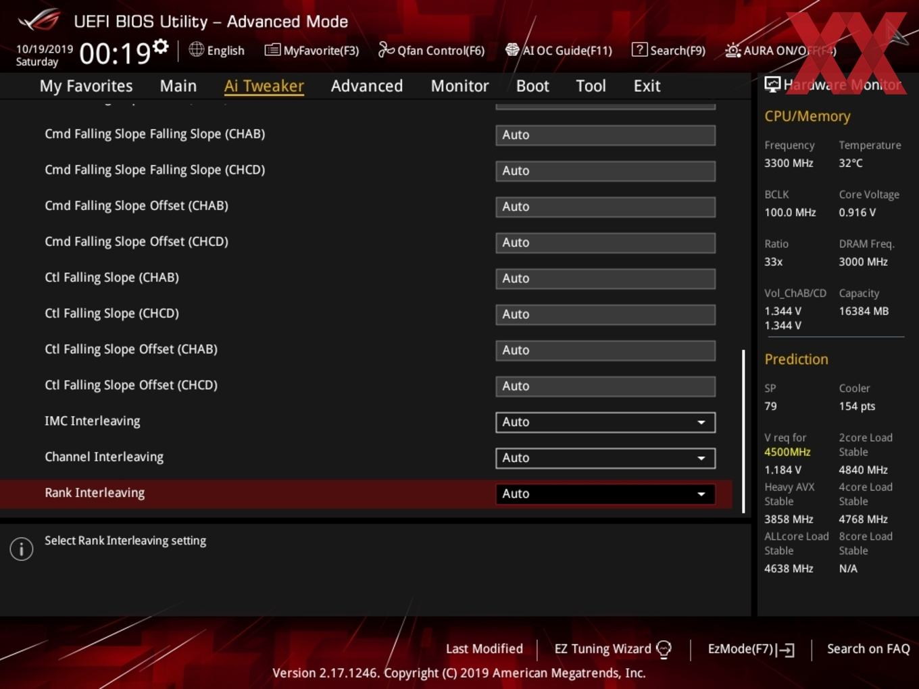Expand Channel Interleaving dropdown arrow
Screen dimensions: 919x689
click(701, 458)
